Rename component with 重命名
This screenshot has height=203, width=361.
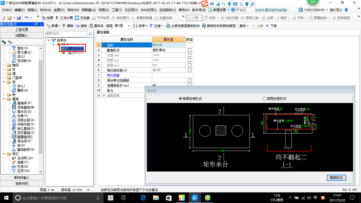[x=97, y=26]
